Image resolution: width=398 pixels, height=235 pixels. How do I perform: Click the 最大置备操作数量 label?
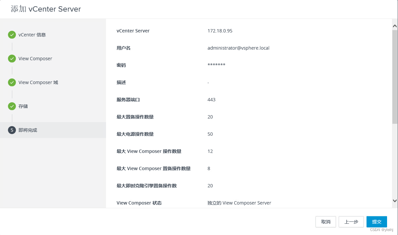[135, 117]
